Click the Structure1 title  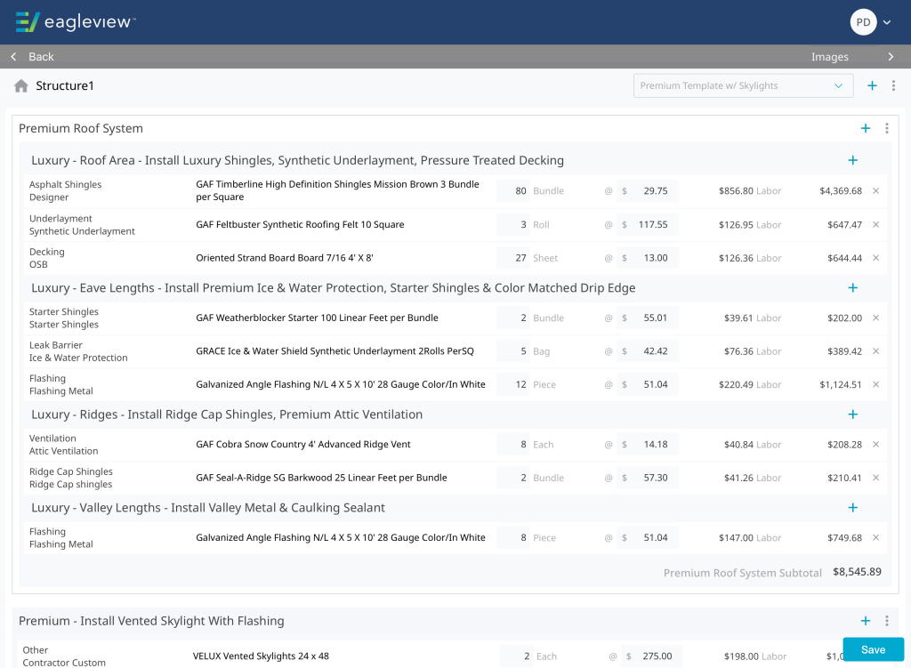click(64, 86)
